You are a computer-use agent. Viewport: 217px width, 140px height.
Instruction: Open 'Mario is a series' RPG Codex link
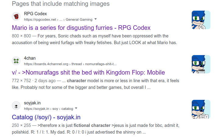tap(81, 28)
